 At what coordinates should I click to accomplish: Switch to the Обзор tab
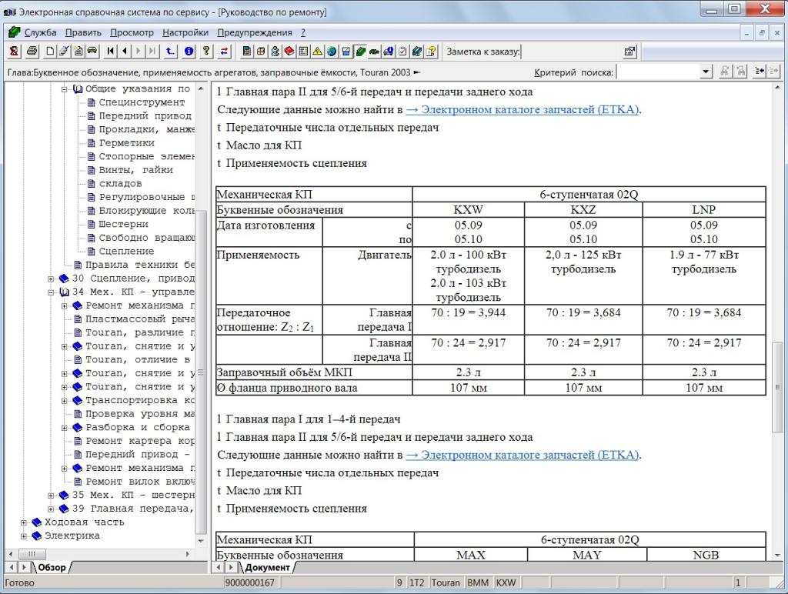pos(52,567)
